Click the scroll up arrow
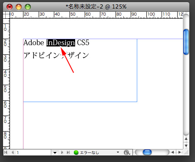Viewport: 195px width, 162px height. tap(186, 139)
